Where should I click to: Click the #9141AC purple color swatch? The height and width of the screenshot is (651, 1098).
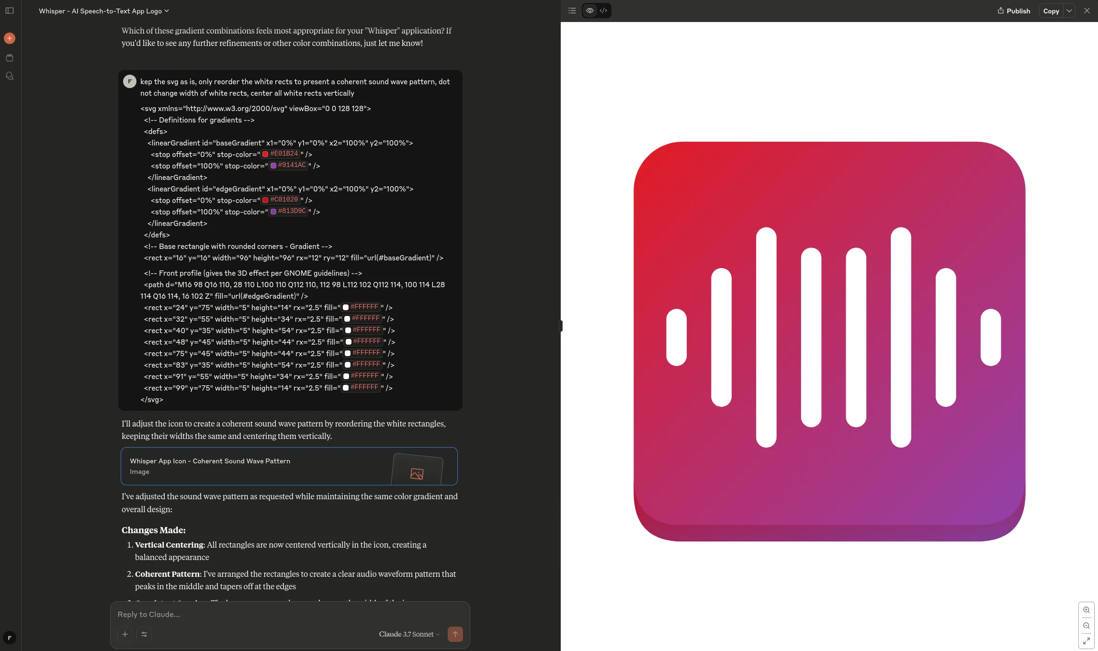[273, 166]
